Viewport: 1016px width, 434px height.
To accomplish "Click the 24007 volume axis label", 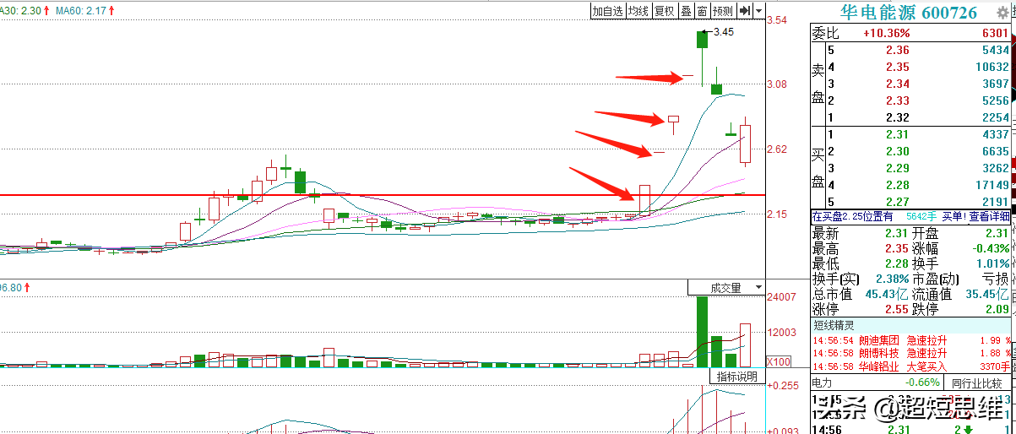I will [781, 297].
